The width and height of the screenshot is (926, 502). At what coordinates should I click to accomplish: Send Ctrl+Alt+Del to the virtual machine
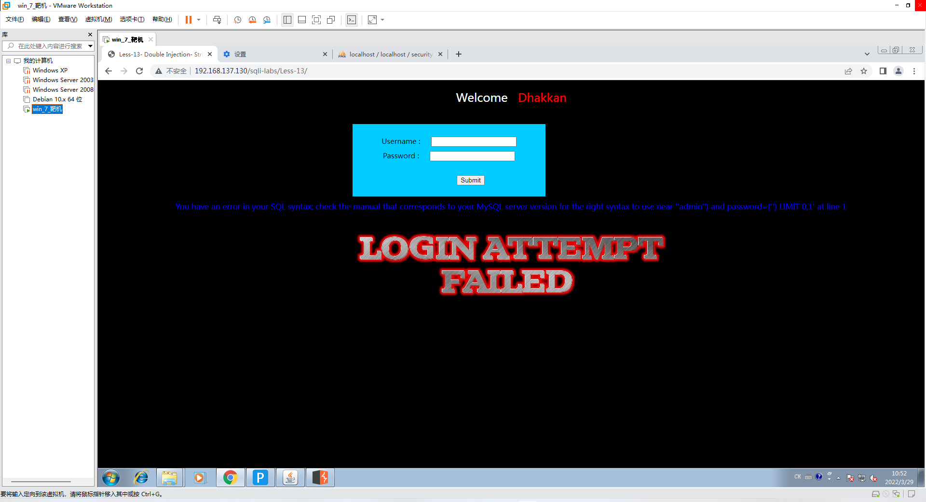click(x=217, y=20)
